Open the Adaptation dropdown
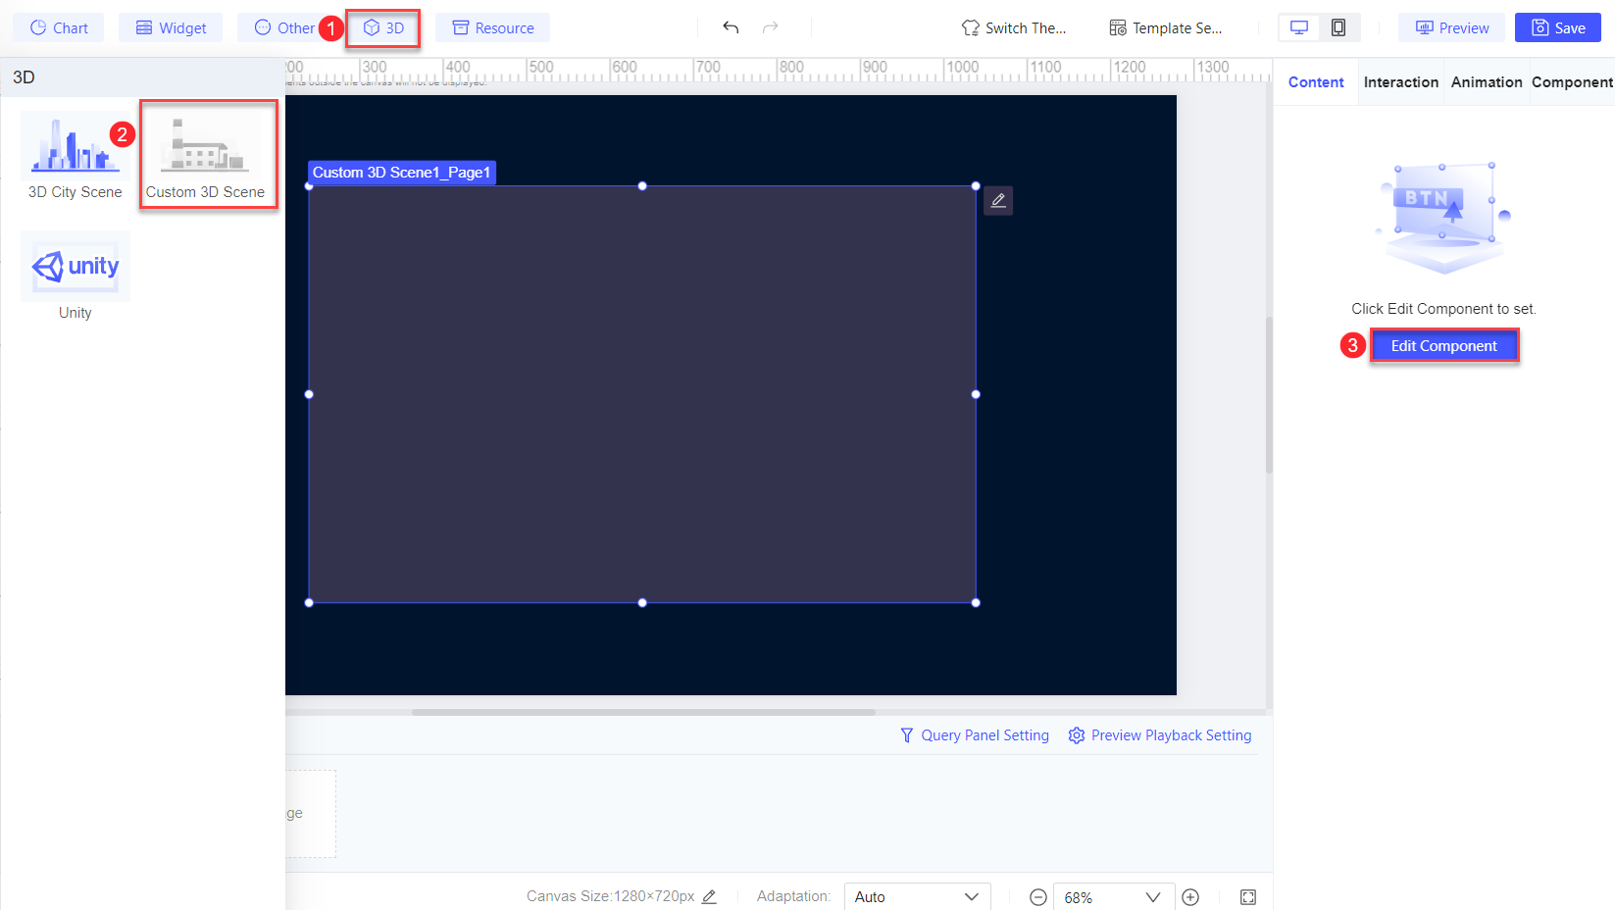The width and height of the screenshot is (1615, 910). [x=916, y=896]
